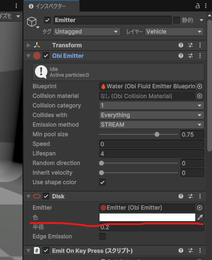
Task: Click the white color swatch field
Action: (147, 217)
